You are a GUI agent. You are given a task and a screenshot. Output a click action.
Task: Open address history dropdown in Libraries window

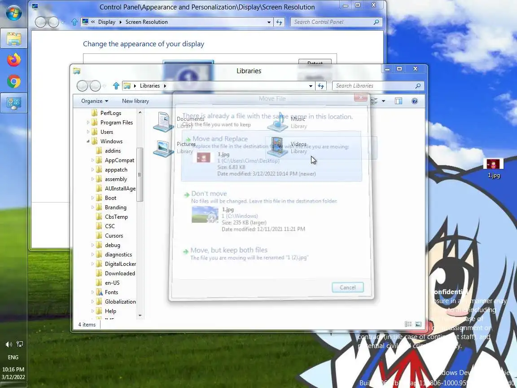[311, 86]
